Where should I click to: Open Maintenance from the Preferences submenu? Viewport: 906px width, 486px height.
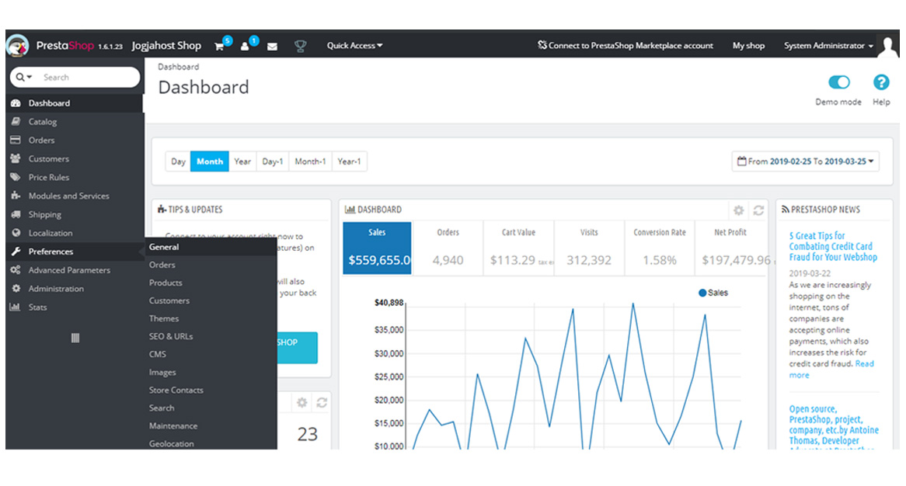(x=173, y=425)
